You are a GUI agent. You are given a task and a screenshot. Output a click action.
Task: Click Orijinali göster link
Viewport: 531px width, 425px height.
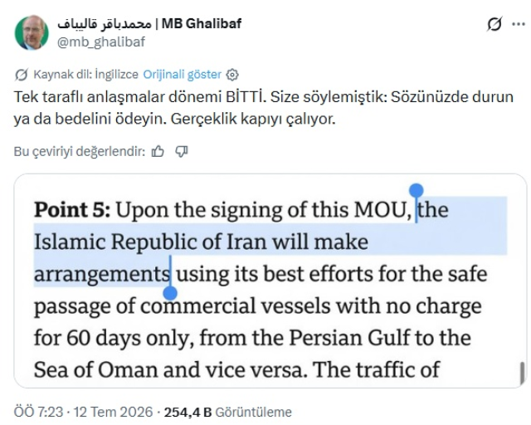(x=183, y=74)
